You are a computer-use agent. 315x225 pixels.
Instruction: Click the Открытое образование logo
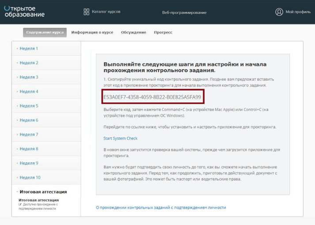pos(24,11)
